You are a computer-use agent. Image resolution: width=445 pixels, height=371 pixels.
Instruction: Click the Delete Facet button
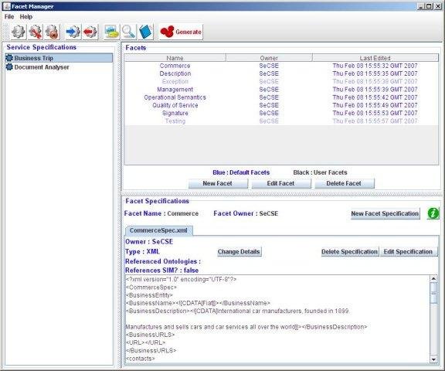tap(344, 183)
